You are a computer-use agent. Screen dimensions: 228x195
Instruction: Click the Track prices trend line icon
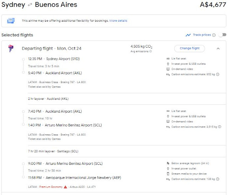tap(188, 35)
